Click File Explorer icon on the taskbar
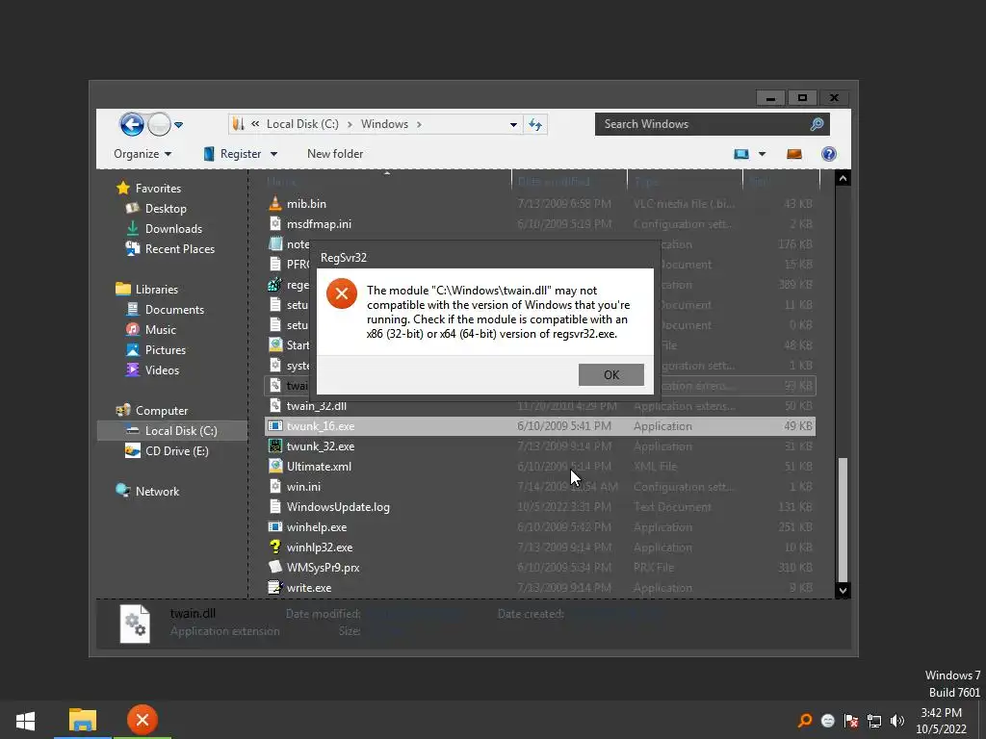The height and width of the screenshot is (739, 986). tap(83, 720)
